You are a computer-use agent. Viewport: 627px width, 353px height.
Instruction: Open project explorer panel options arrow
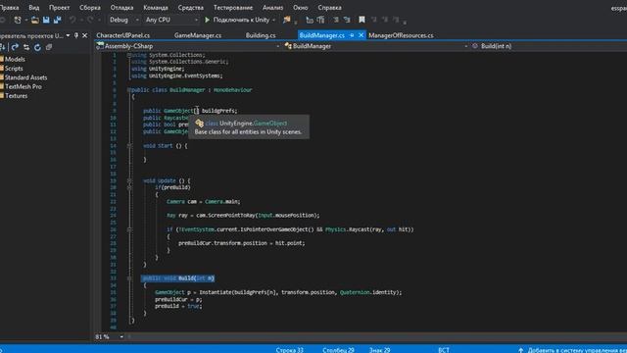[68, 35]
